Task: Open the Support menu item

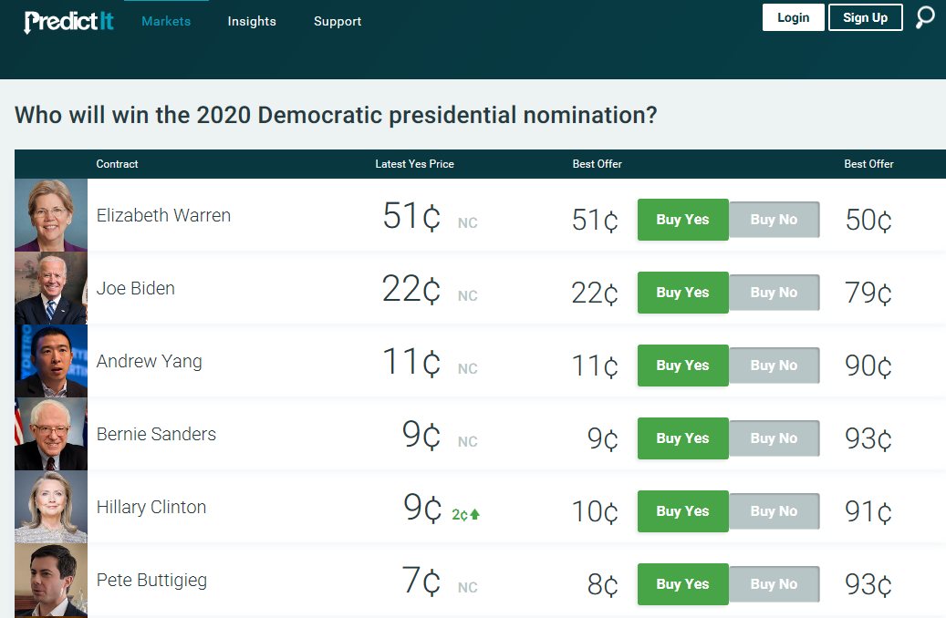Action: [x=338, y=21]
